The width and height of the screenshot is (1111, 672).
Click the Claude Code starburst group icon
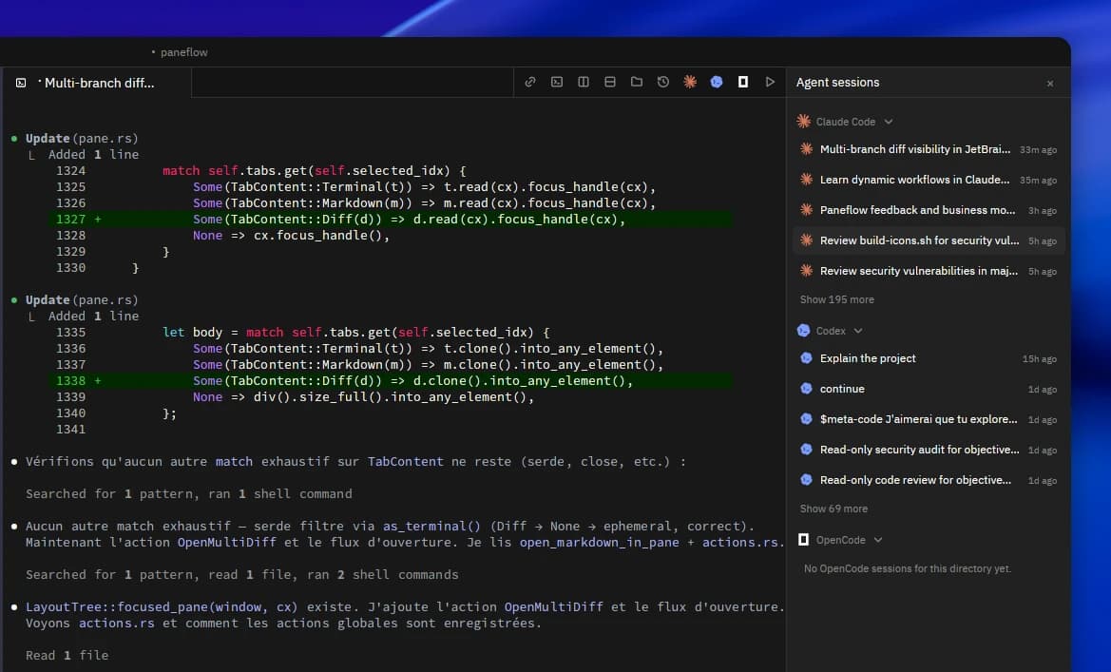(x=803, y=122)
